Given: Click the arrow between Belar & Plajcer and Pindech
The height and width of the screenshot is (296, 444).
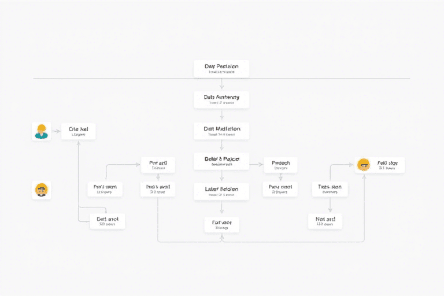Looking at the screenshot, I should click(256, 165).
